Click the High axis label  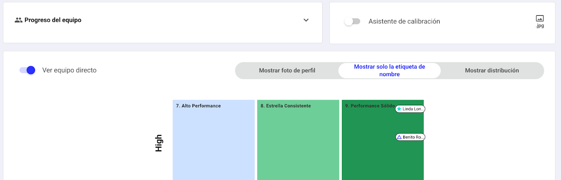[x=159, y=143]
